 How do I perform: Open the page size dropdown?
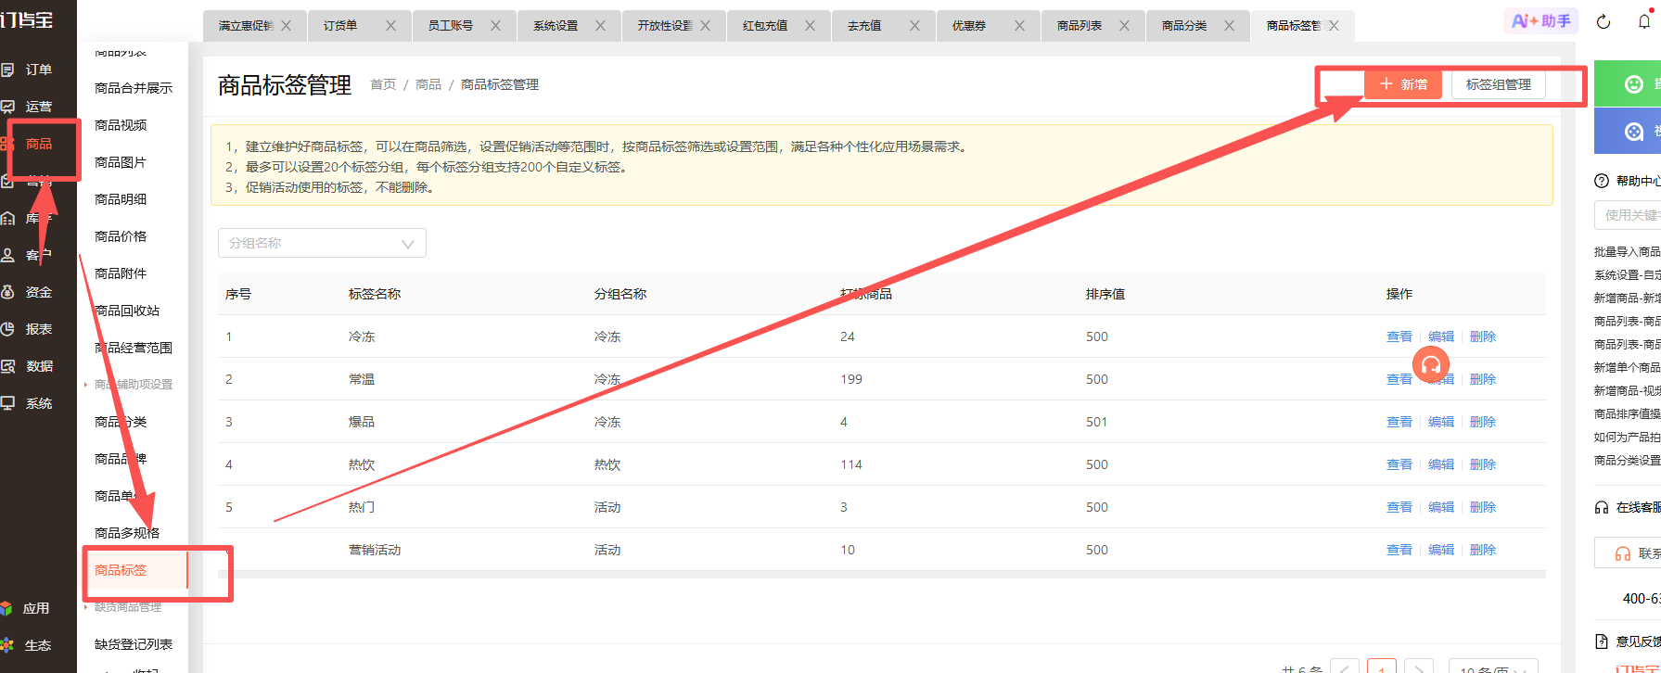pos(1493,667)
